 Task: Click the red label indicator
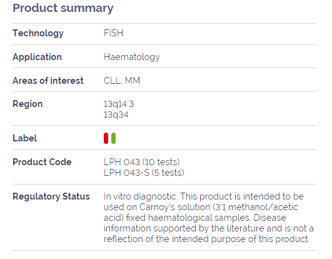pos(106,138)
